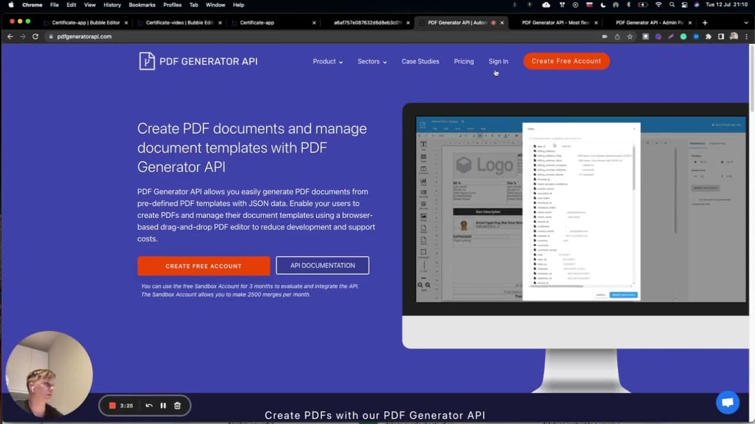Open a new browser tab
Viewport: 755px width, 424px height.
(705, 22)
